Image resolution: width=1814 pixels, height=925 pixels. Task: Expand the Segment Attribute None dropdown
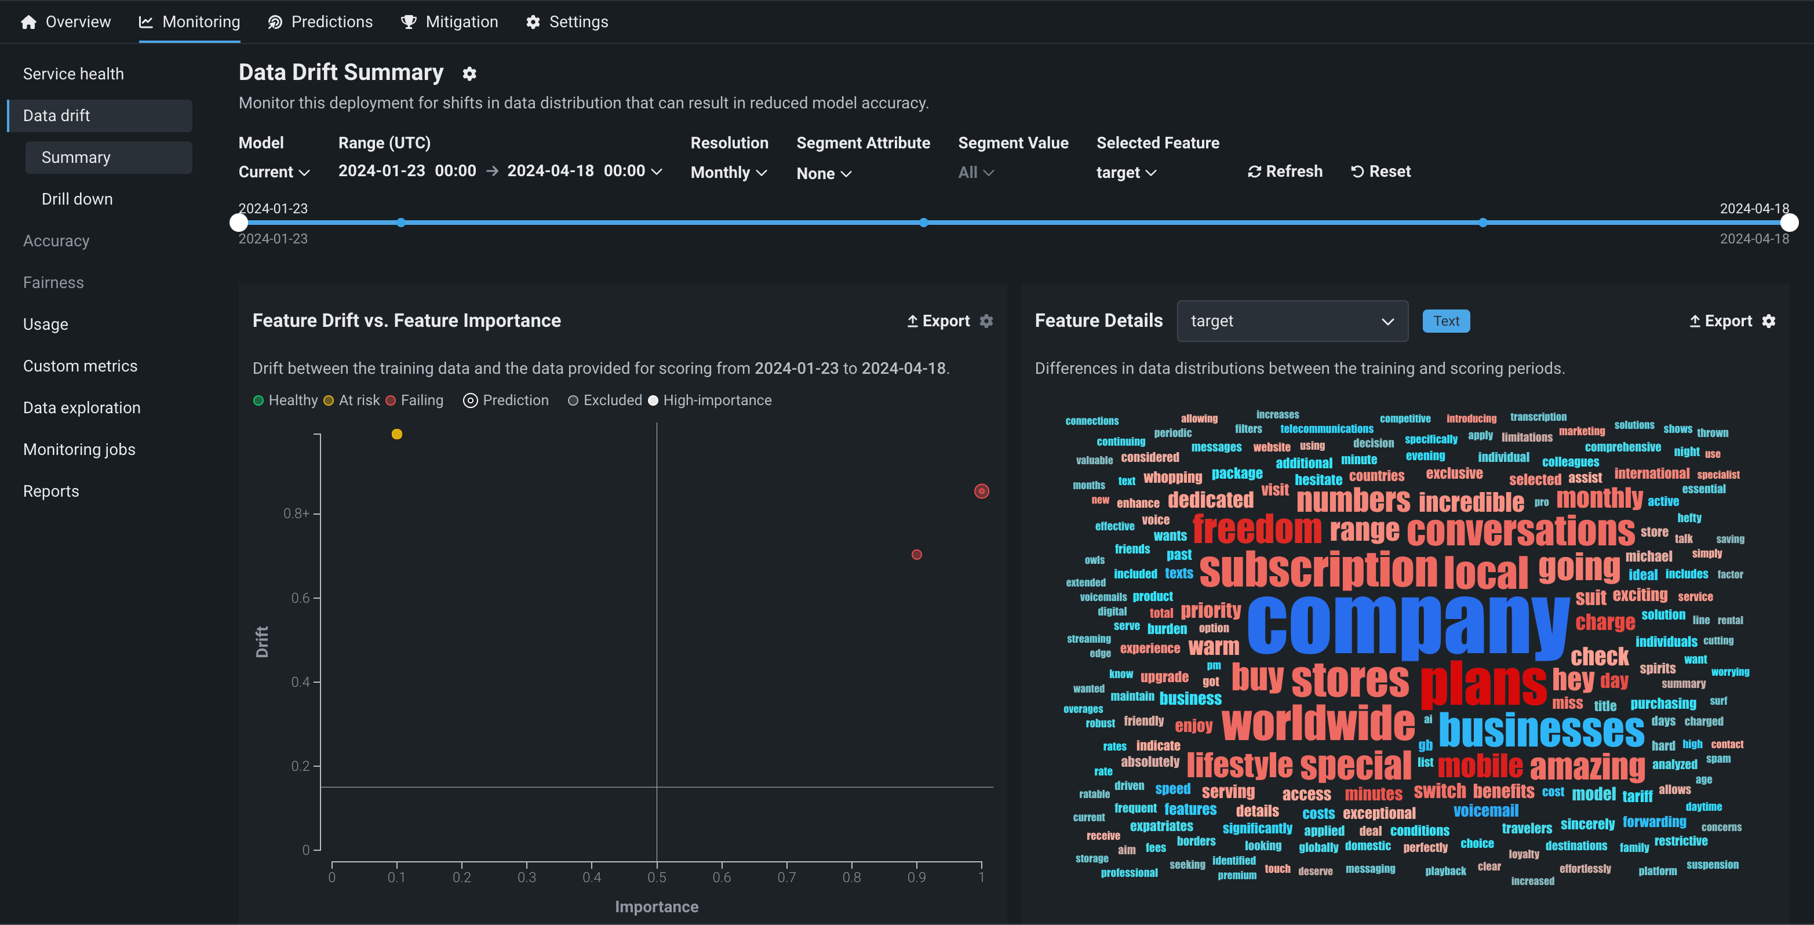point(823,174)
